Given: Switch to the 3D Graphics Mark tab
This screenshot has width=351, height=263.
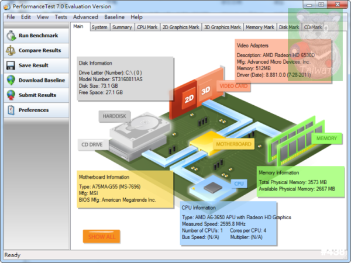Looking at the screenshot, I should click(222, 27).
